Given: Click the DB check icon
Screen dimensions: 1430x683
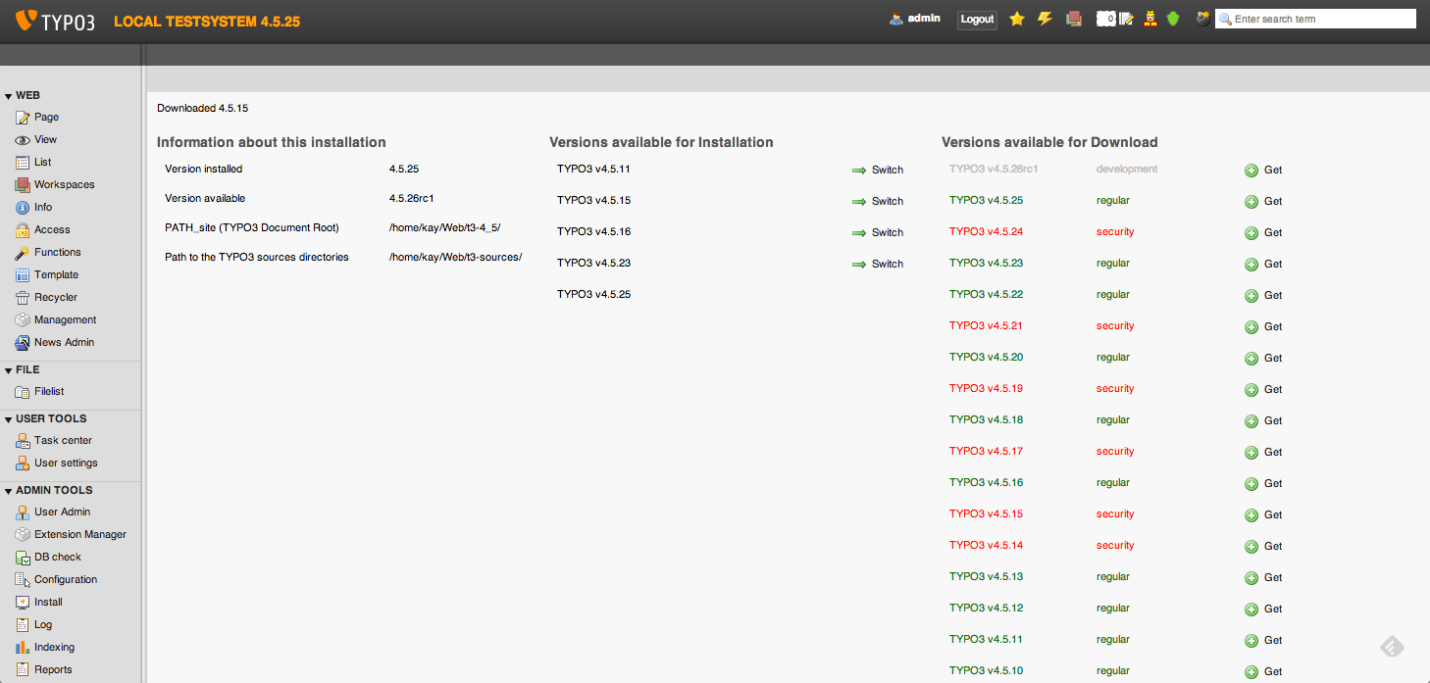Looking at the screenshot, I should point(23,558).
